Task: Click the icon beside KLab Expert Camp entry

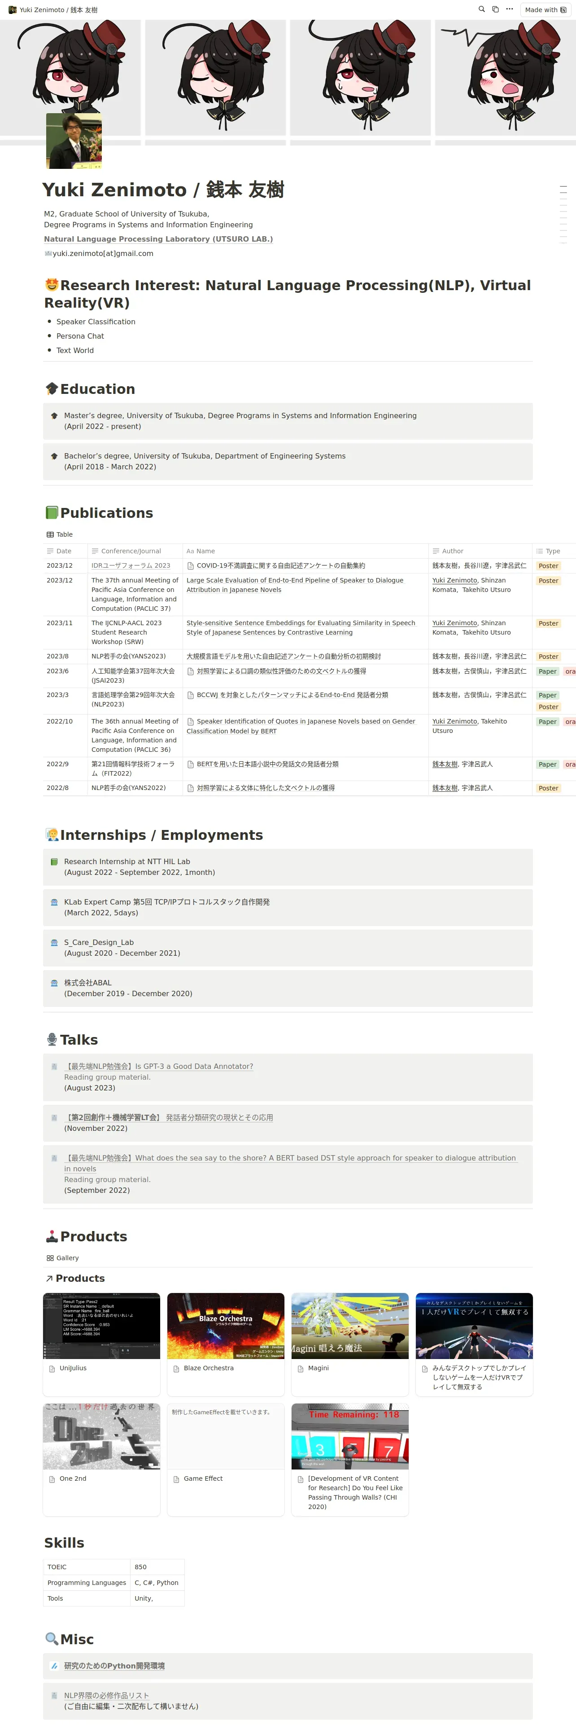Action: tap(54, 902)
